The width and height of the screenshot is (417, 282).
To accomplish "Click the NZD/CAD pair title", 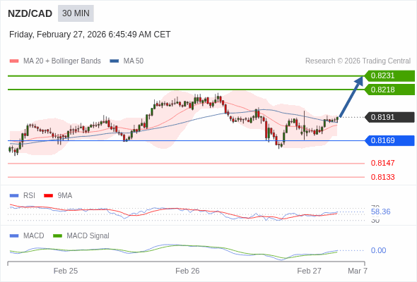I will click(x=30, y=13).
